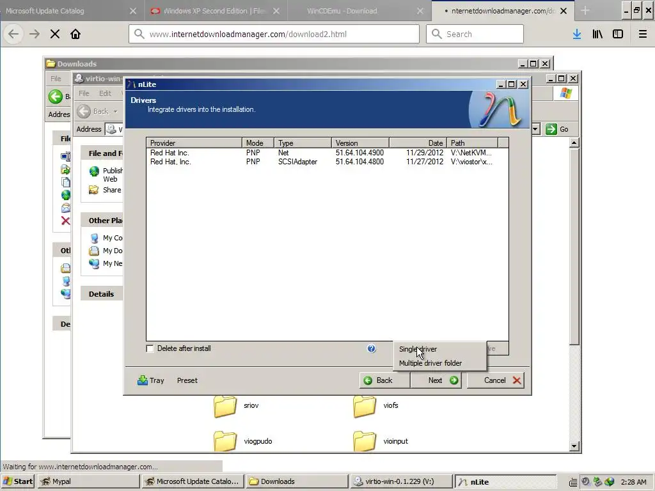Click green Back arrow in Downloads window
Viewport: 655px width, 491px height.
[x=55, y=97]
